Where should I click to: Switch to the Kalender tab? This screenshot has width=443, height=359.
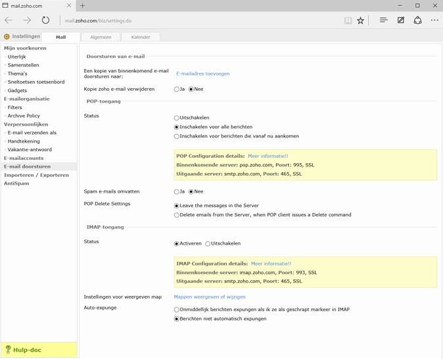[x=141, y=37]
